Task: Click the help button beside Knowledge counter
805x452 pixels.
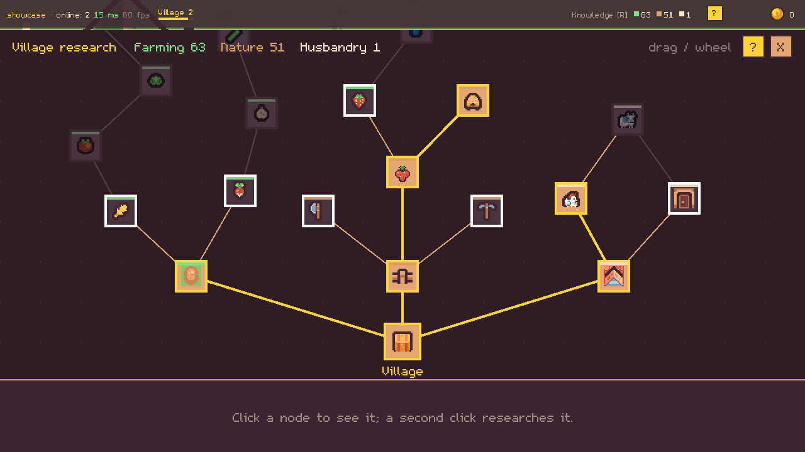Action: pos(714,14)
